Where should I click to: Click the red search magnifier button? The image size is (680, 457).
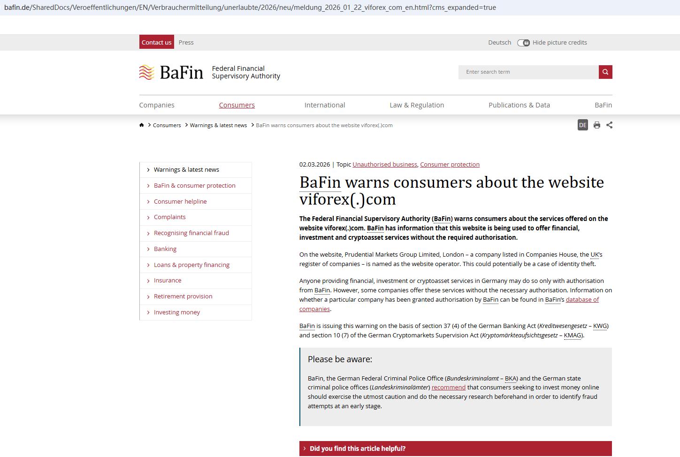(x=605, y=72)
